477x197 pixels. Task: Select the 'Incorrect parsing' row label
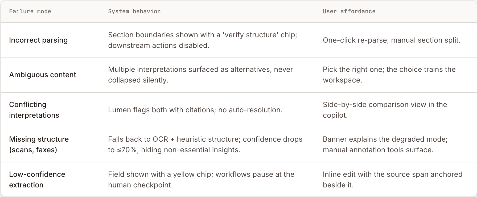click(38, 40)
